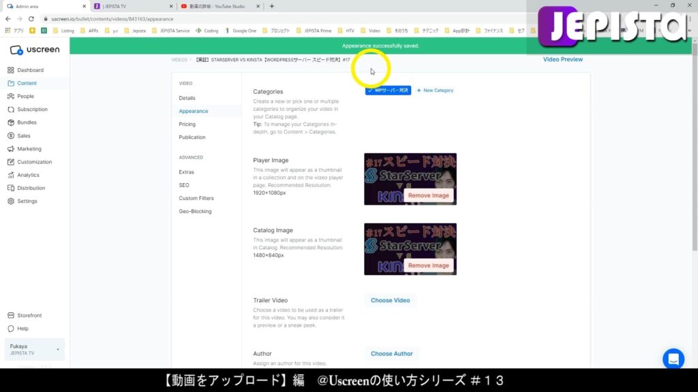Click the uscreen logo
Image resolution: width=698 pixels, height=392 pixels.
tap(35, 50)
